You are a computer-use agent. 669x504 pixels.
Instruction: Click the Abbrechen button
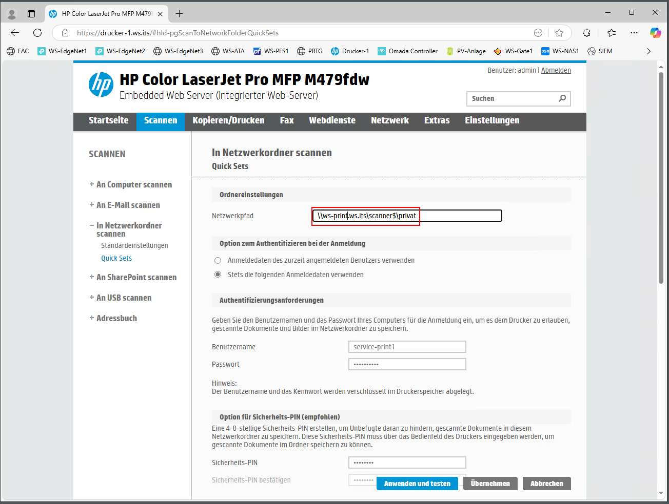[x=547, y=484]
